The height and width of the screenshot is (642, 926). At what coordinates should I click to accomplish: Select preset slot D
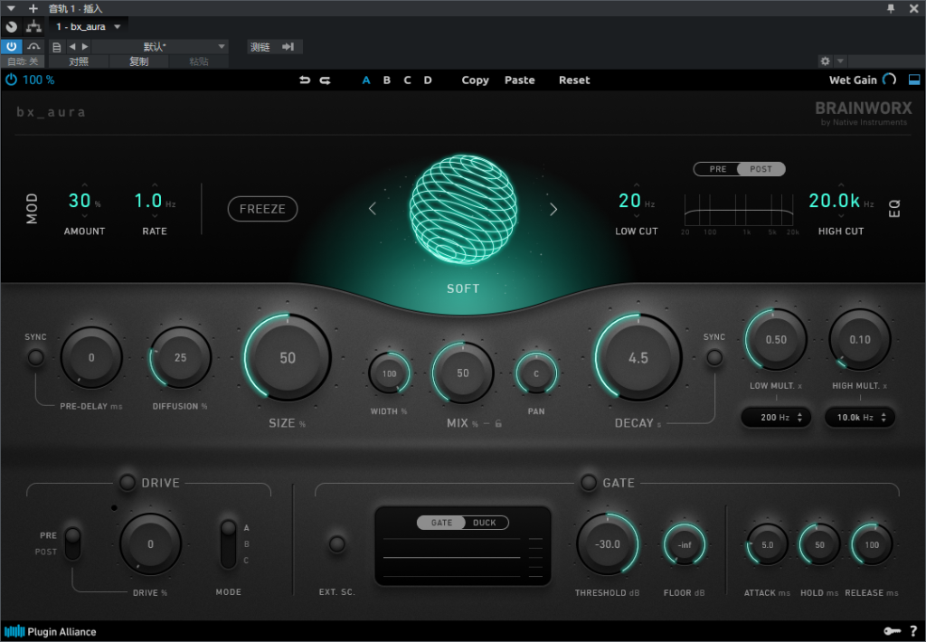(x=428, y=80)
